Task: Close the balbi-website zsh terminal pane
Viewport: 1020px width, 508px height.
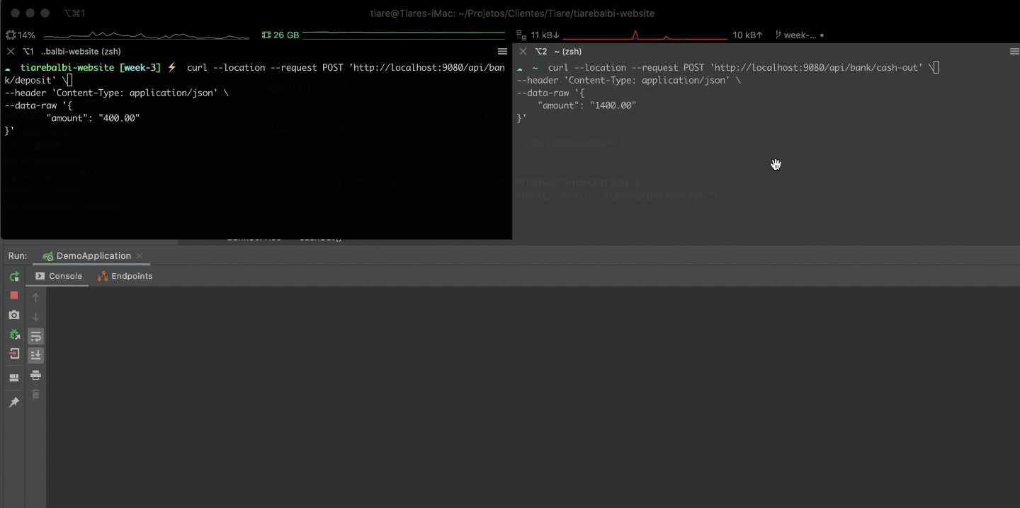Action: point(11,52)
